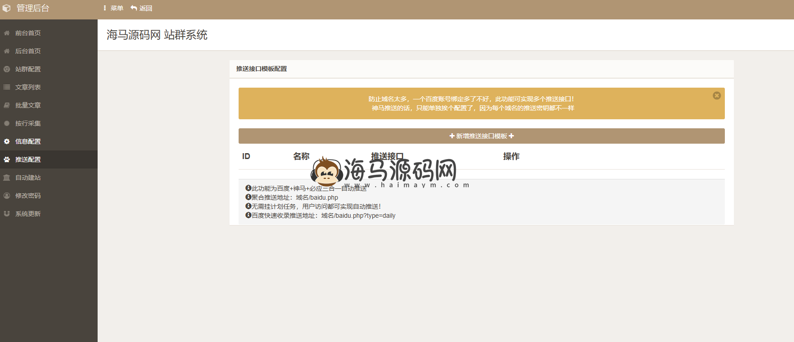The width and height of the screenshot is (794, 342).
Task: Click the 管理后台 title text
Action: 33,8
